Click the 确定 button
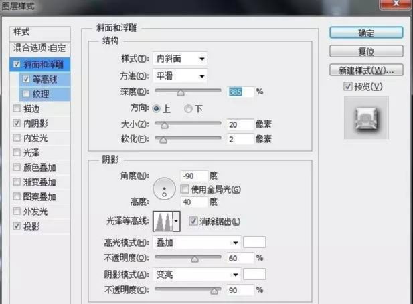The image size is (413, 304). [366, 33]
